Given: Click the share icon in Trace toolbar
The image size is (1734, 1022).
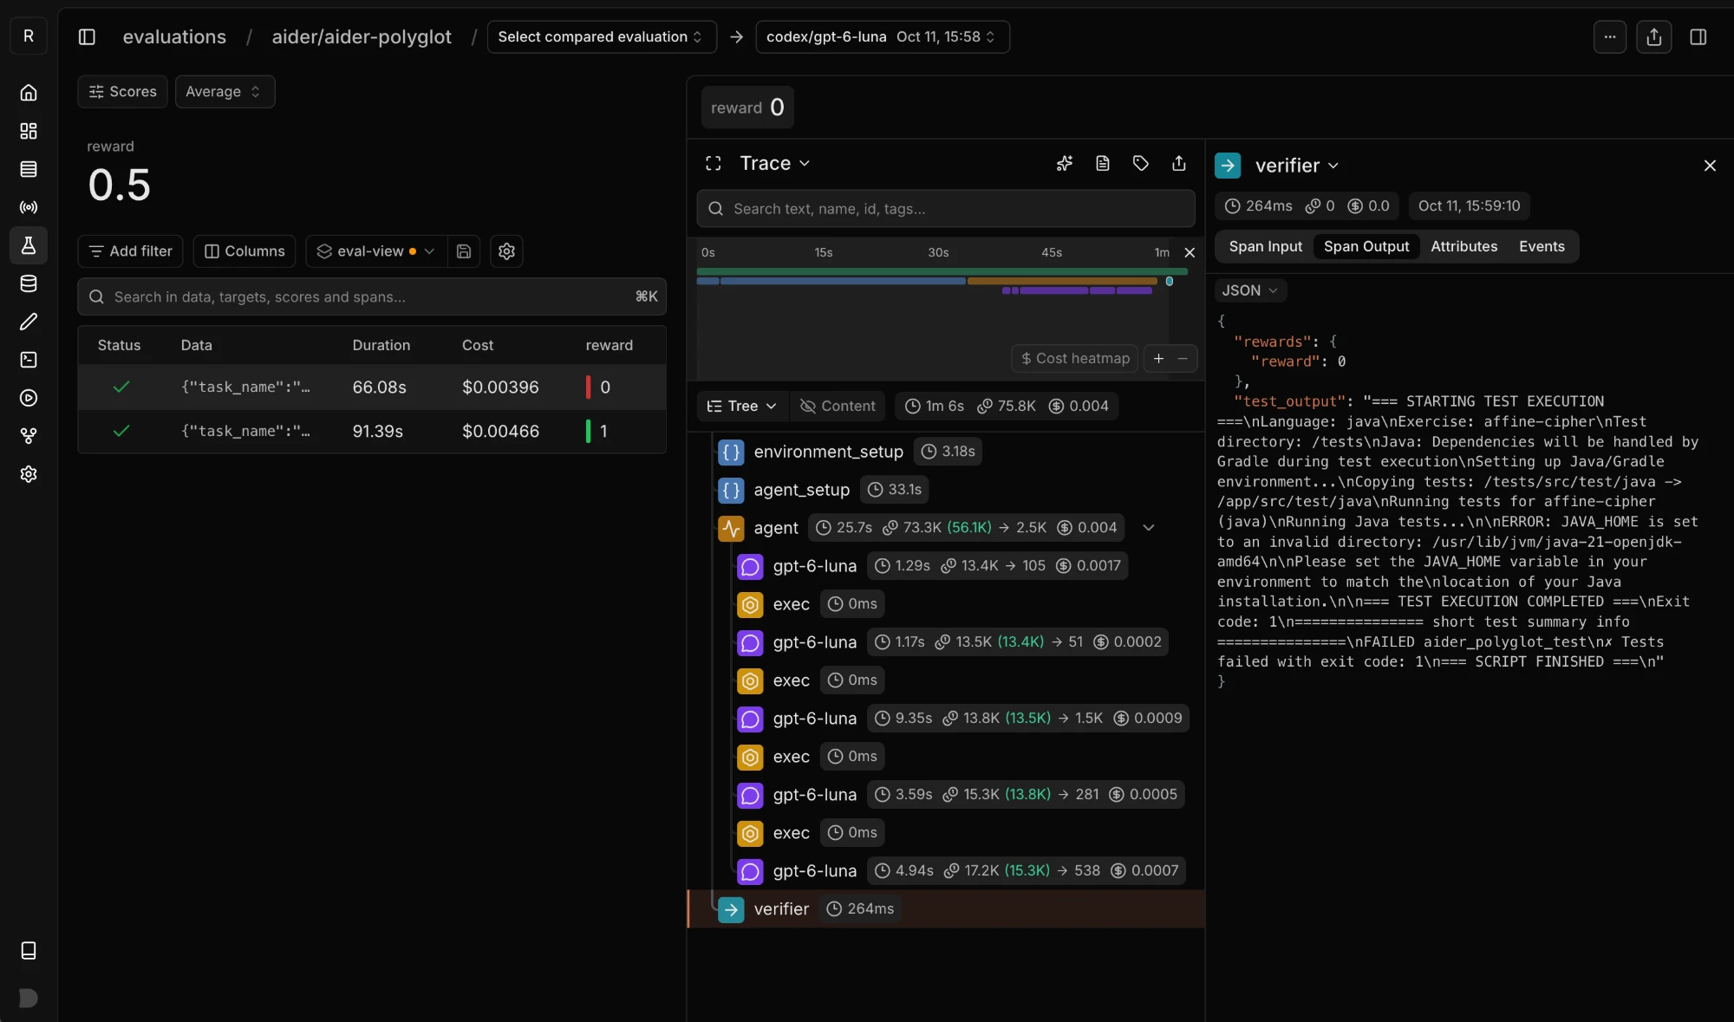Looking at the screenshot, I should (1179, 164).
